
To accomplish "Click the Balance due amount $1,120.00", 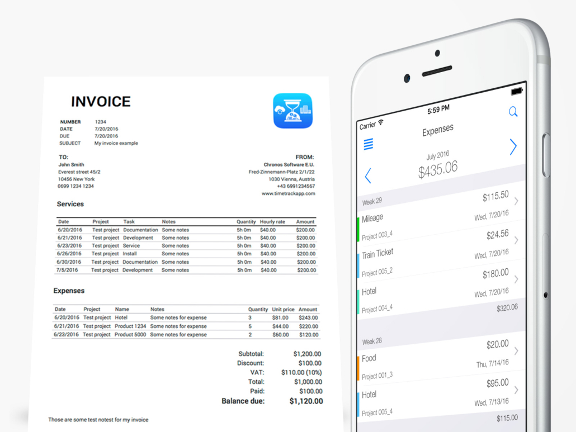I will click(x=305, y=401).
